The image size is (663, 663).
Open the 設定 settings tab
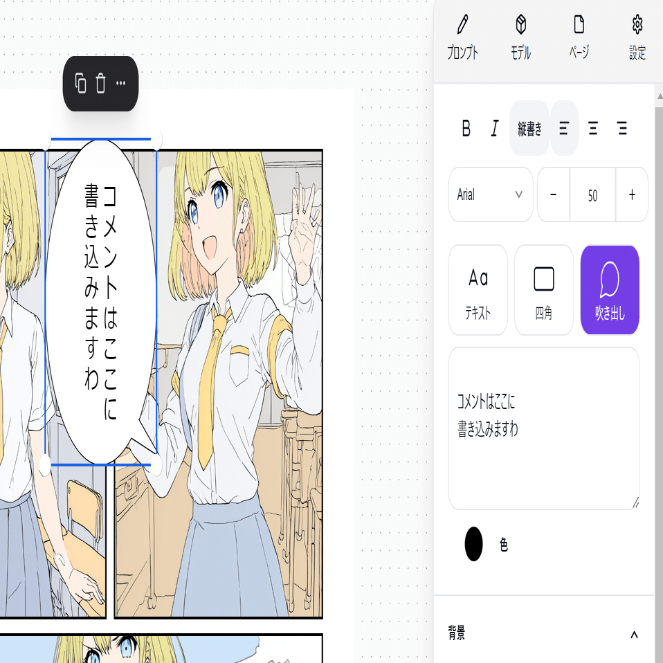(x=637, y=37)
